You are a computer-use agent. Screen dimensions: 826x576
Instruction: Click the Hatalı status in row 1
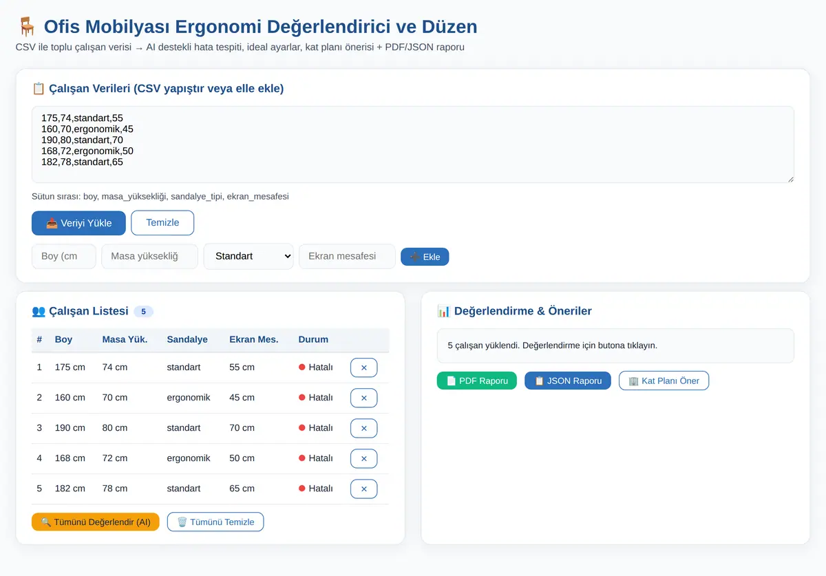coord(316,367)
